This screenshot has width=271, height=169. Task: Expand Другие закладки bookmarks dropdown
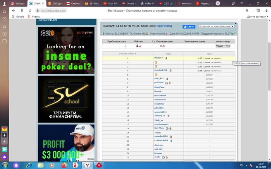pyautogui.click(x=258, y=17)
